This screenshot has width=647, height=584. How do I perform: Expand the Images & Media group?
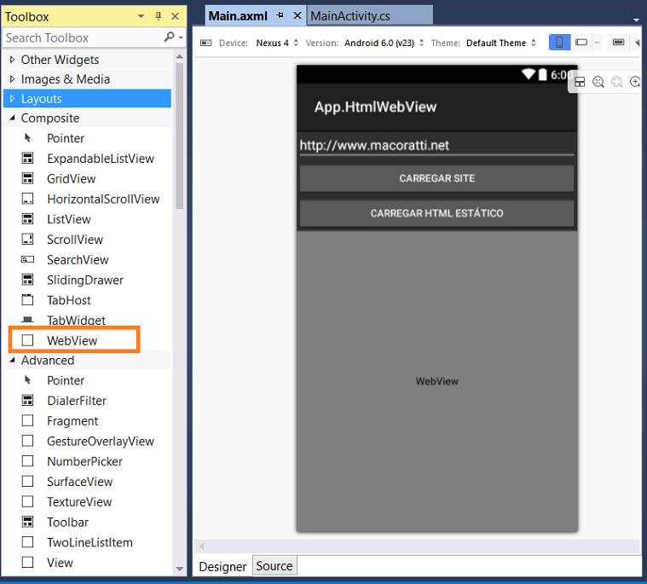pos(12,78)
